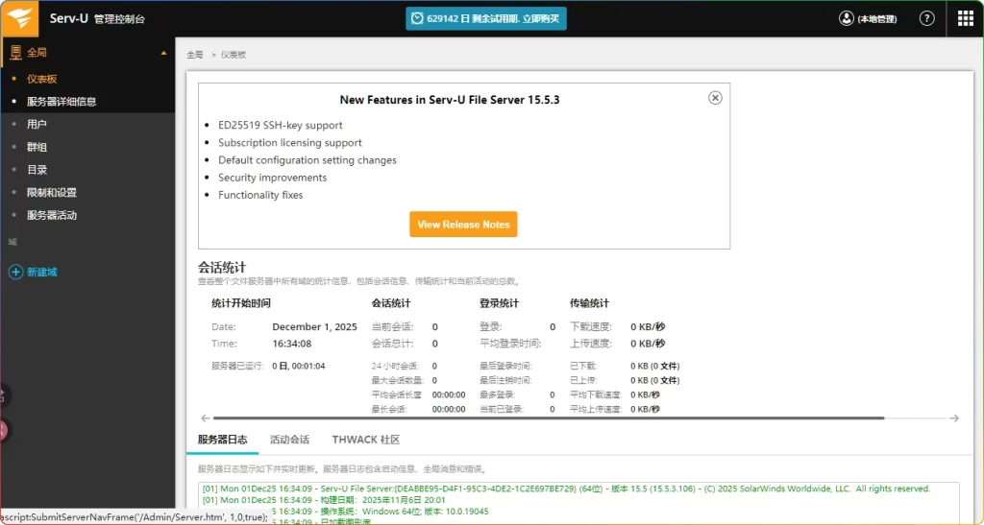The width and height of the screenshot is (984, 525).
Task: Open 服务器活动 in the sidebar
Action: coord(52,215)
